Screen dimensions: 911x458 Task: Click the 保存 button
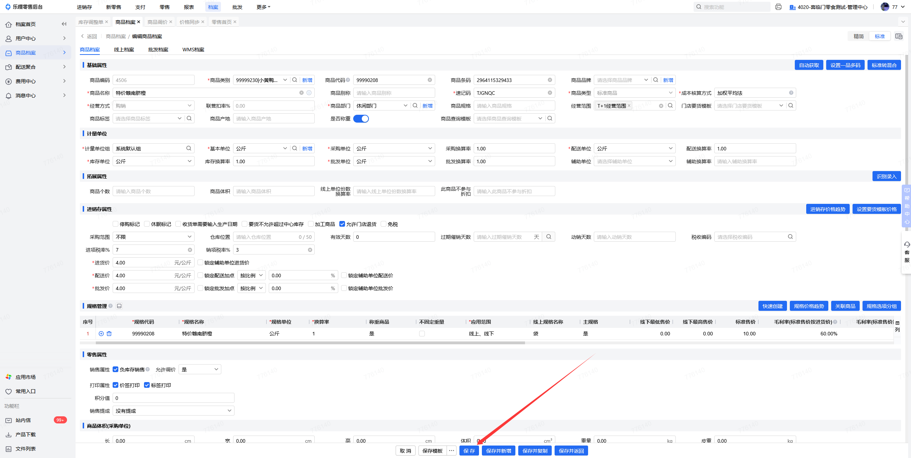point(469,451)
